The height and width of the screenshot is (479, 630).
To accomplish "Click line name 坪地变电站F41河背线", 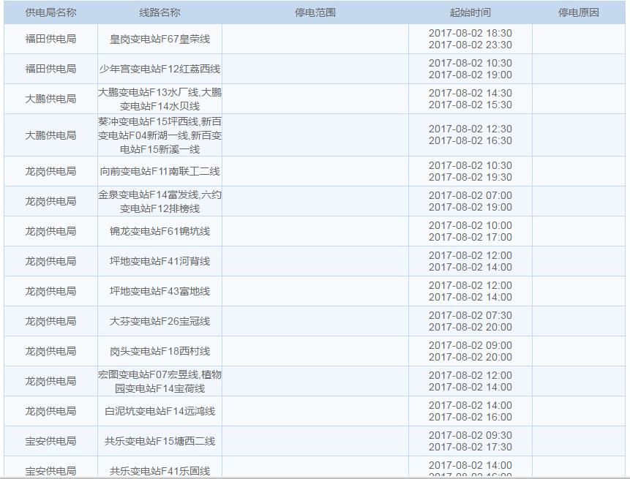I will pyautogui.click(x=160, y=261).
